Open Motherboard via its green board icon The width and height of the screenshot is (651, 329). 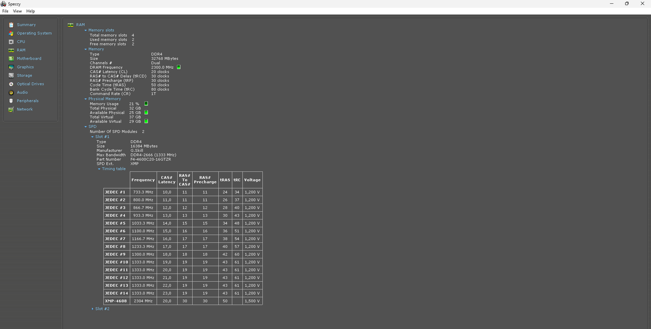click(11, 58)
